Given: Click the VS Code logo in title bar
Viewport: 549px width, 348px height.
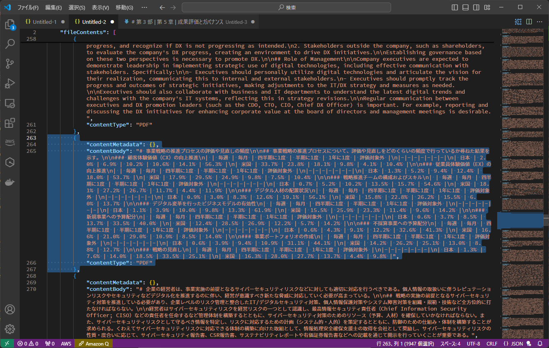Looking at the screenshot, I should 7,7.
